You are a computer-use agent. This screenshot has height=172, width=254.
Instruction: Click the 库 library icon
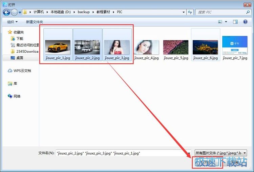[10, 83]
